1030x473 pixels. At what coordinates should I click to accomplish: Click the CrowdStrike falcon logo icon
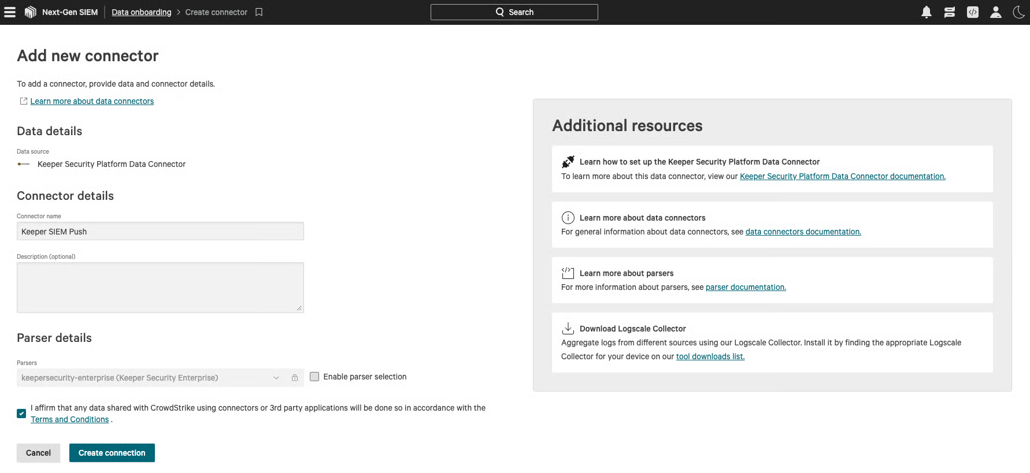pos(30,12)
